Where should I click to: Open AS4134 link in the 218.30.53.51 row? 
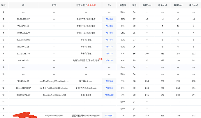pos(109,60)
